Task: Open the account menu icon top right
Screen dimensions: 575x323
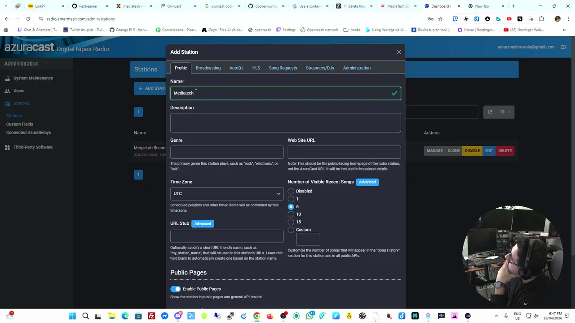Action: tap(564, 47)
